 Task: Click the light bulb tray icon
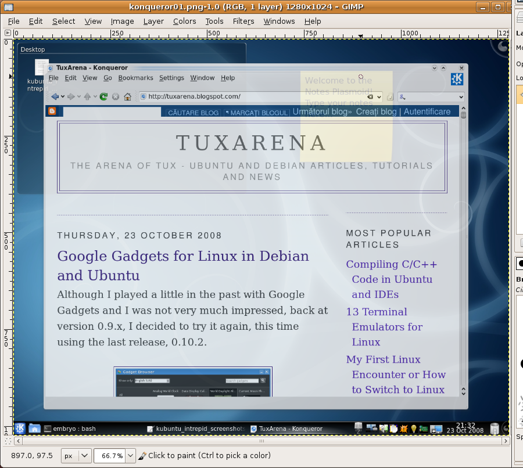click(414, 429)
